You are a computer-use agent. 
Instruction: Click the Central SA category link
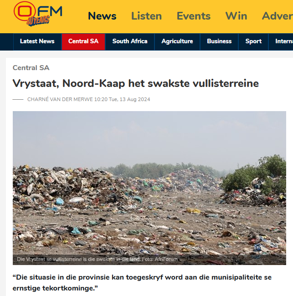[x=31, y=68]
